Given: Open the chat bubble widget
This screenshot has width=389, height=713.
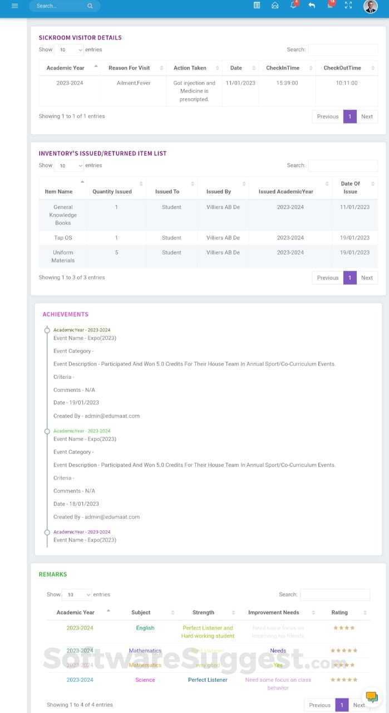Looking at the screenshot, I should [371, 697].
